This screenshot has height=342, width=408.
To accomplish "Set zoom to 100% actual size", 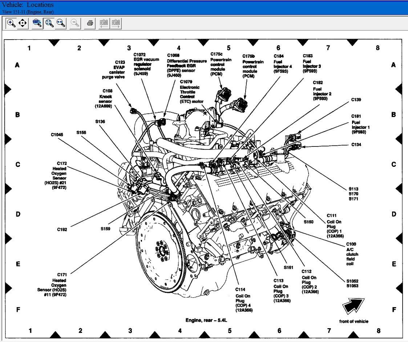I will click(37, 23).
